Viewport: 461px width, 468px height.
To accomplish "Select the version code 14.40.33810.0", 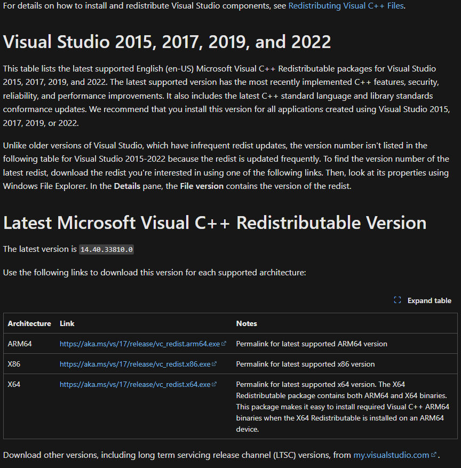I will pyautogui.click(x=107, y=250).
